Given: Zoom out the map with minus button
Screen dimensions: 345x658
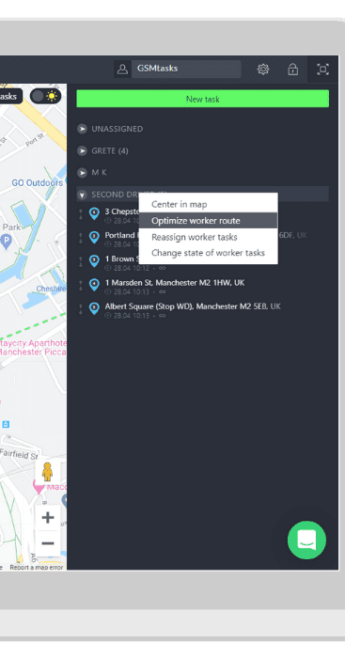Looking at the screenshot, I should [48, 543].
